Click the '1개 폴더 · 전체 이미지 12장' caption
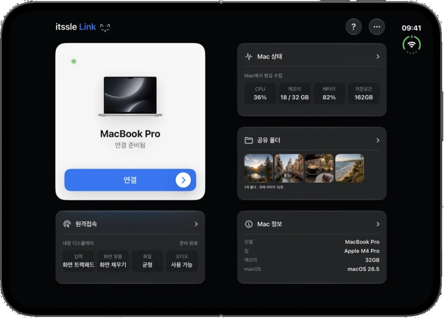Viewport: 444px width, 318px height. [264, 187]
